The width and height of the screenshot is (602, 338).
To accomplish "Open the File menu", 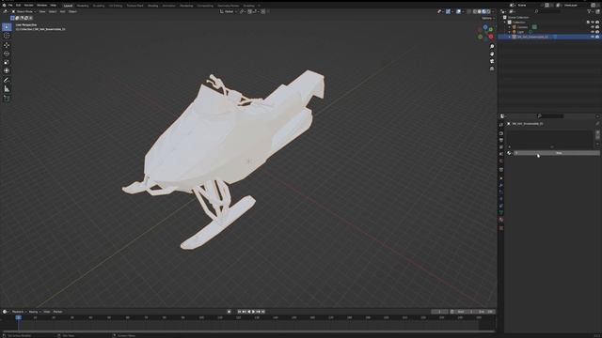I will [x=10, y=6].
